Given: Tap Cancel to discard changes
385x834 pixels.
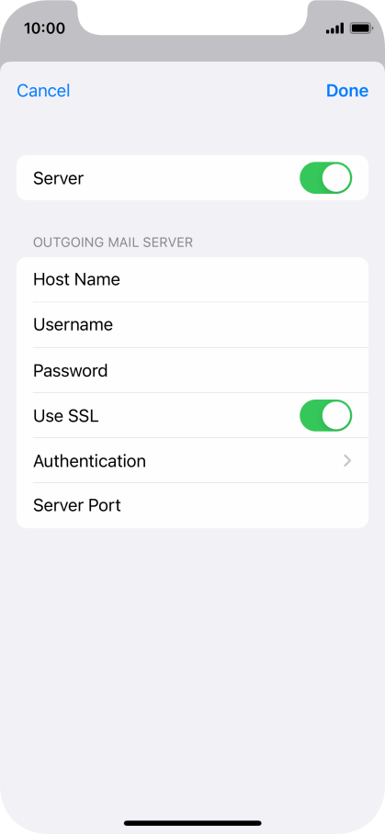Looking at the screenshot, I should [x=43, y=91].
